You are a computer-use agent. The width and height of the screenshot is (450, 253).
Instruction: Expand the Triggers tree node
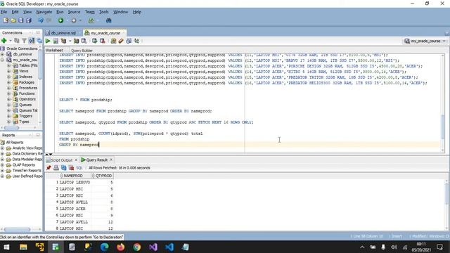click(8, 116)
